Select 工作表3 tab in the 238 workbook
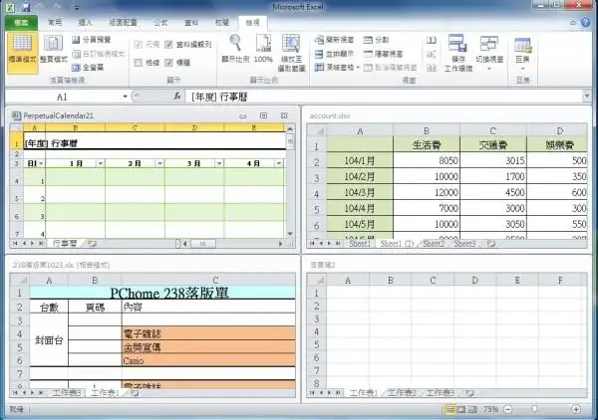The width and height of the screenshot is (598, 420). tap(67, 392)
